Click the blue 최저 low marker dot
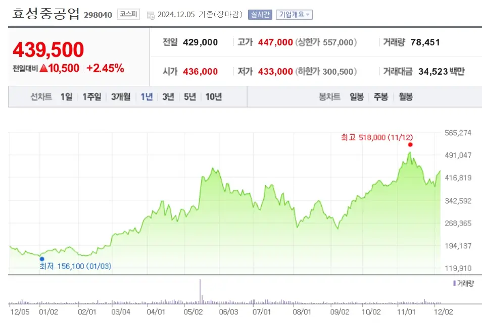Viewport: 482px width, 324px height. point(42,259)
